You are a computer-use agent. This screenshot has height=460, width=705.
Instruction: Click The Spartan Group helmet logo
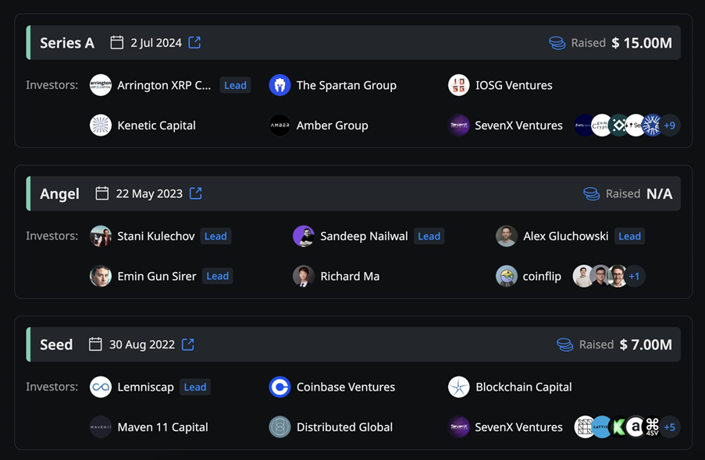point(280,85)
